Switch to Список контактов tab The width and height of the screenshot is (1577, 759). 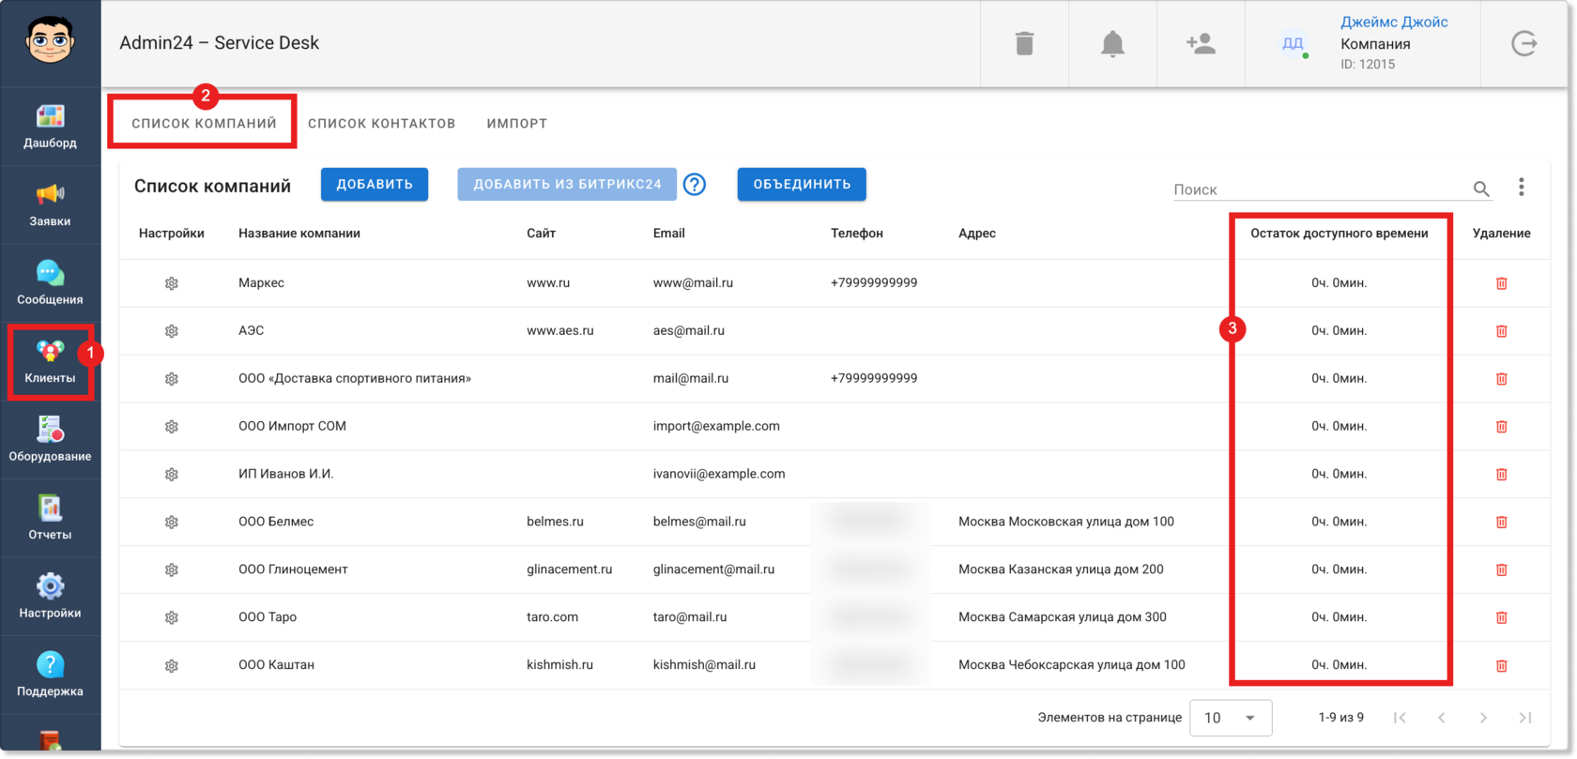[381, 123]
